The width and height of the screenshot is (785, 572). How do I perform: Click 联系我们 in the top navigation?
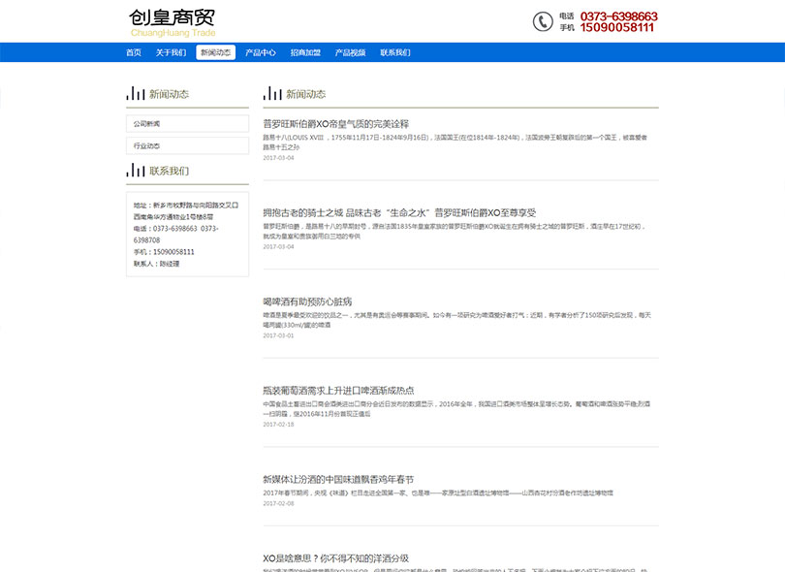click(394, 52)
